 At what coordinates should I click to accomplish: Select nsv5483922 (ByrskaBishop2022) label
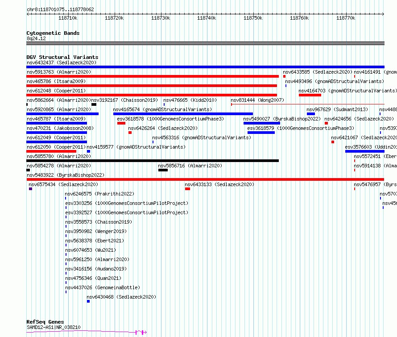pyautogui.click(x=66, y=175)
